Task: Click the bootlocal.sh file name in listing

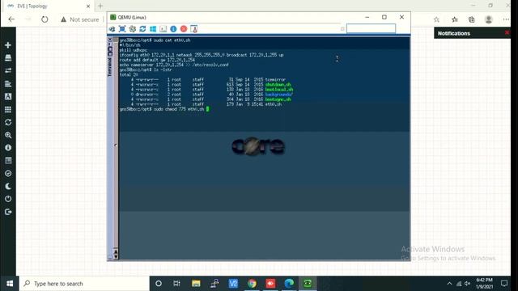Action: click(x=278, y=90)
